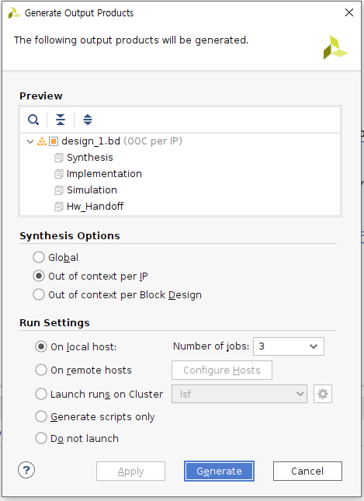Screen dimensions: 364x501
Task: Choose Out of context per Block Design
Action: coord(117,295)
